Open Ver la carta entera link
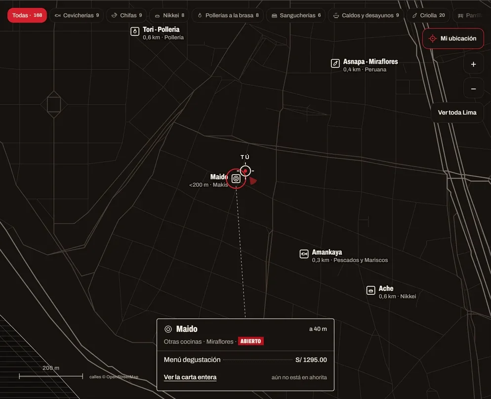The width and height of the screenshot is (491, 399). pos(190,377)
